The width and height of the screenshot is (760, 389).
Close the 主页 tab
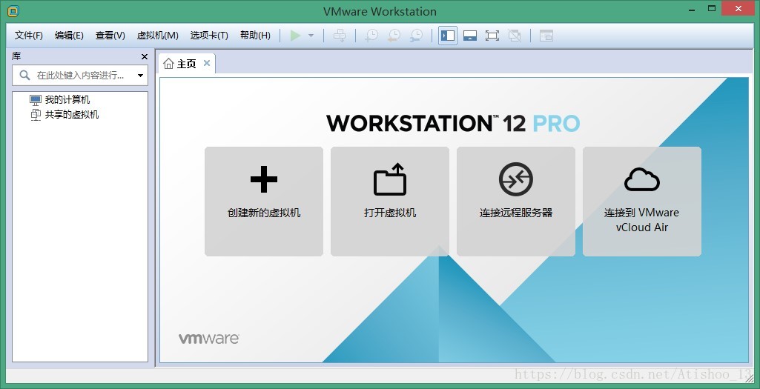pyautogui.click(x=207, y=63)
